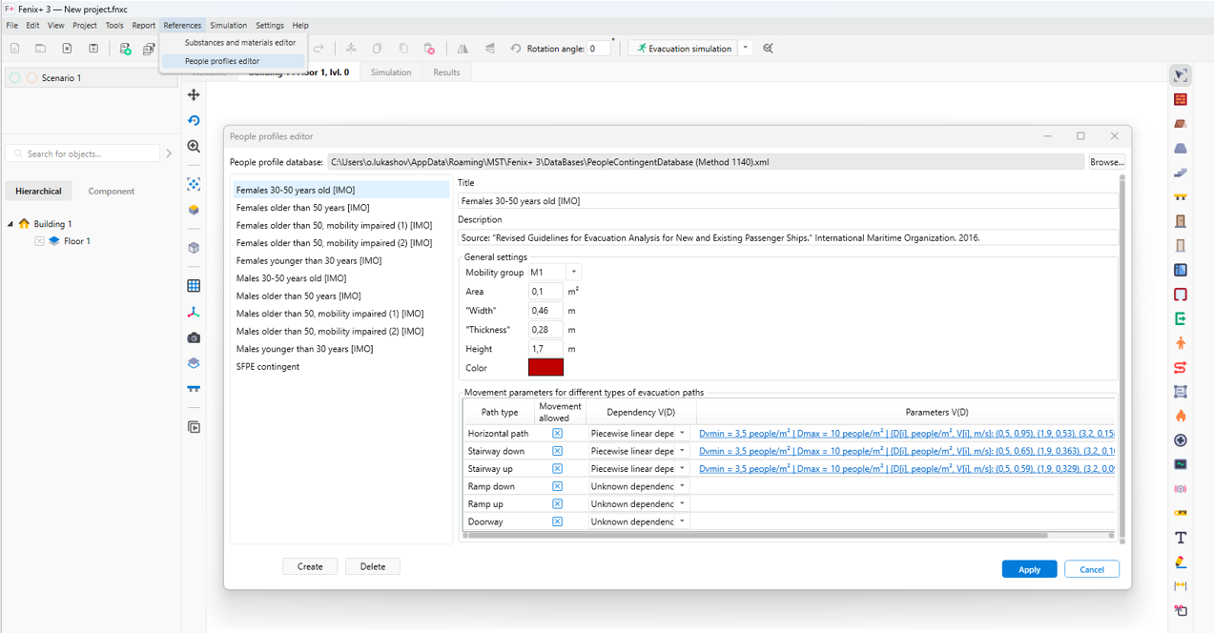The width and height of the screenshot is (1214, 633).
Task: Select the Text tool icon
Action: click(x=1181, y=539)
